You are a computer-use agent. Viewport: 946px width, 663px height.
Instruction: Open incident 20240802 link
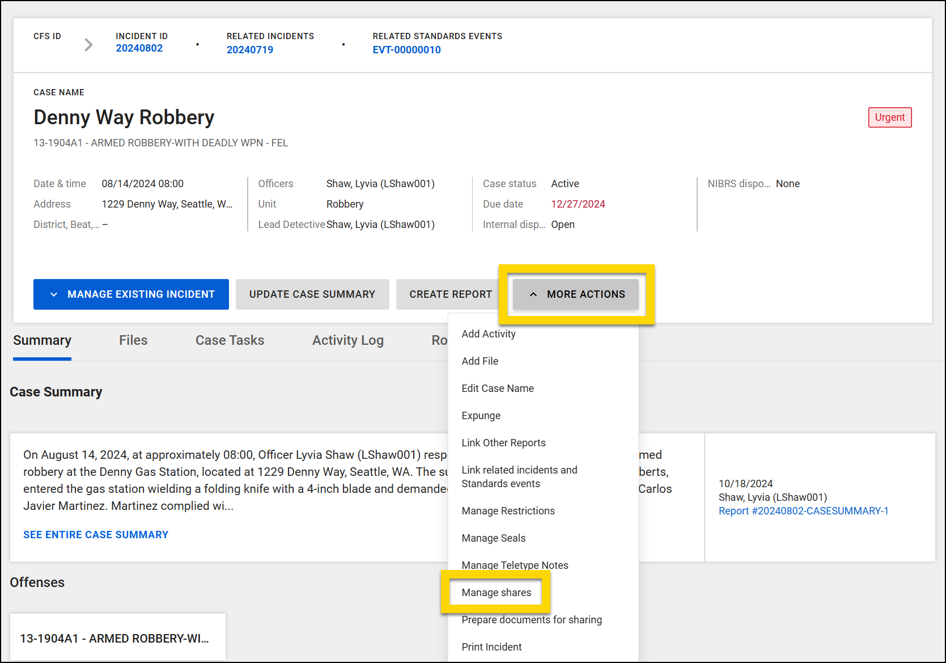(x=139, y=48)
